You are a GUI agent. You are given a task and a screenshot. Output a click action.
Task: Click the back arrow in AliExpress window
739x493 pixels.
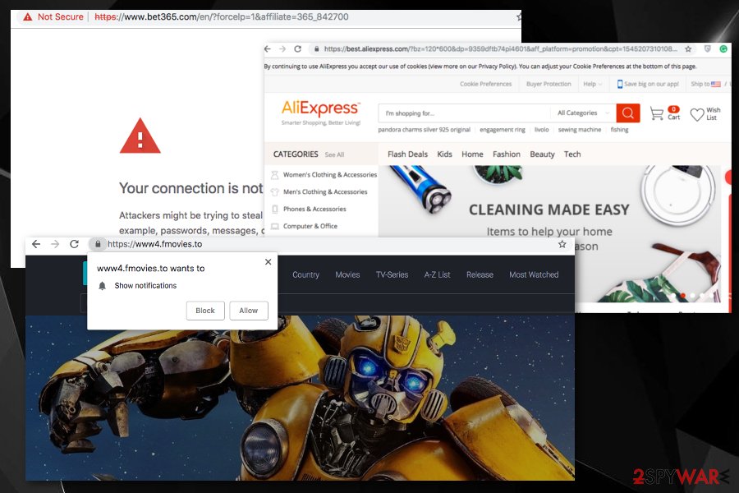[x=268, y=49]
